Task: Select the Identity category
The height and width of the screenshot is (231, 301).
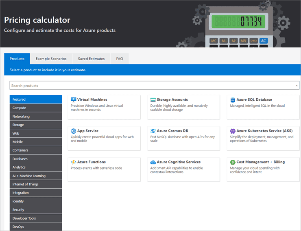Action: 36,201
